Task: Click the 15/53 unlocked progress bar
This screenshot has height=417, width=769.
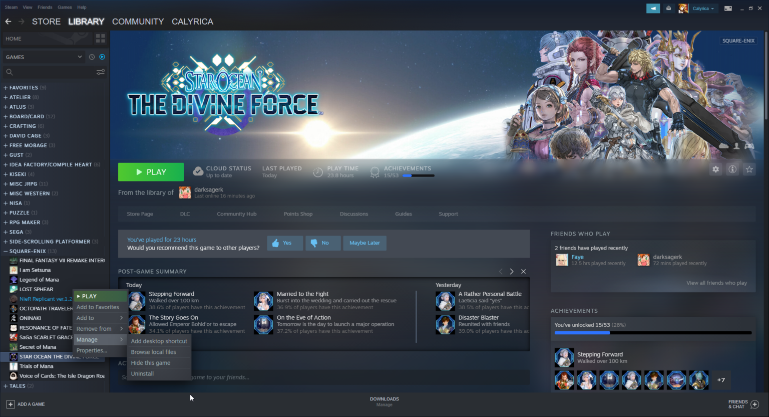Action: (653, 333)
